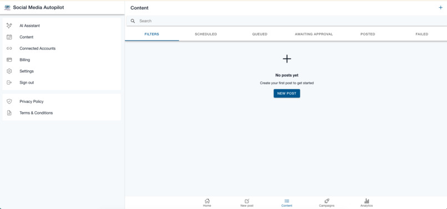The image size is (447, 209).
Task: Click the Terms & Conditions document icon
Action: pos(9,113)
